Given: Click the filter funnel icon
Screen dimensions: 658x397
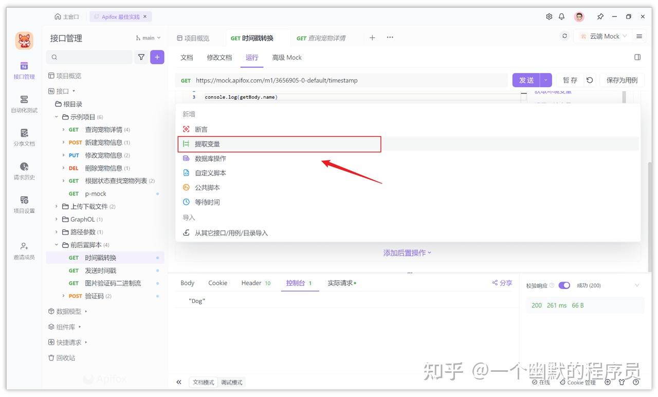Looking at the screenshot, I should click(141, 58).
